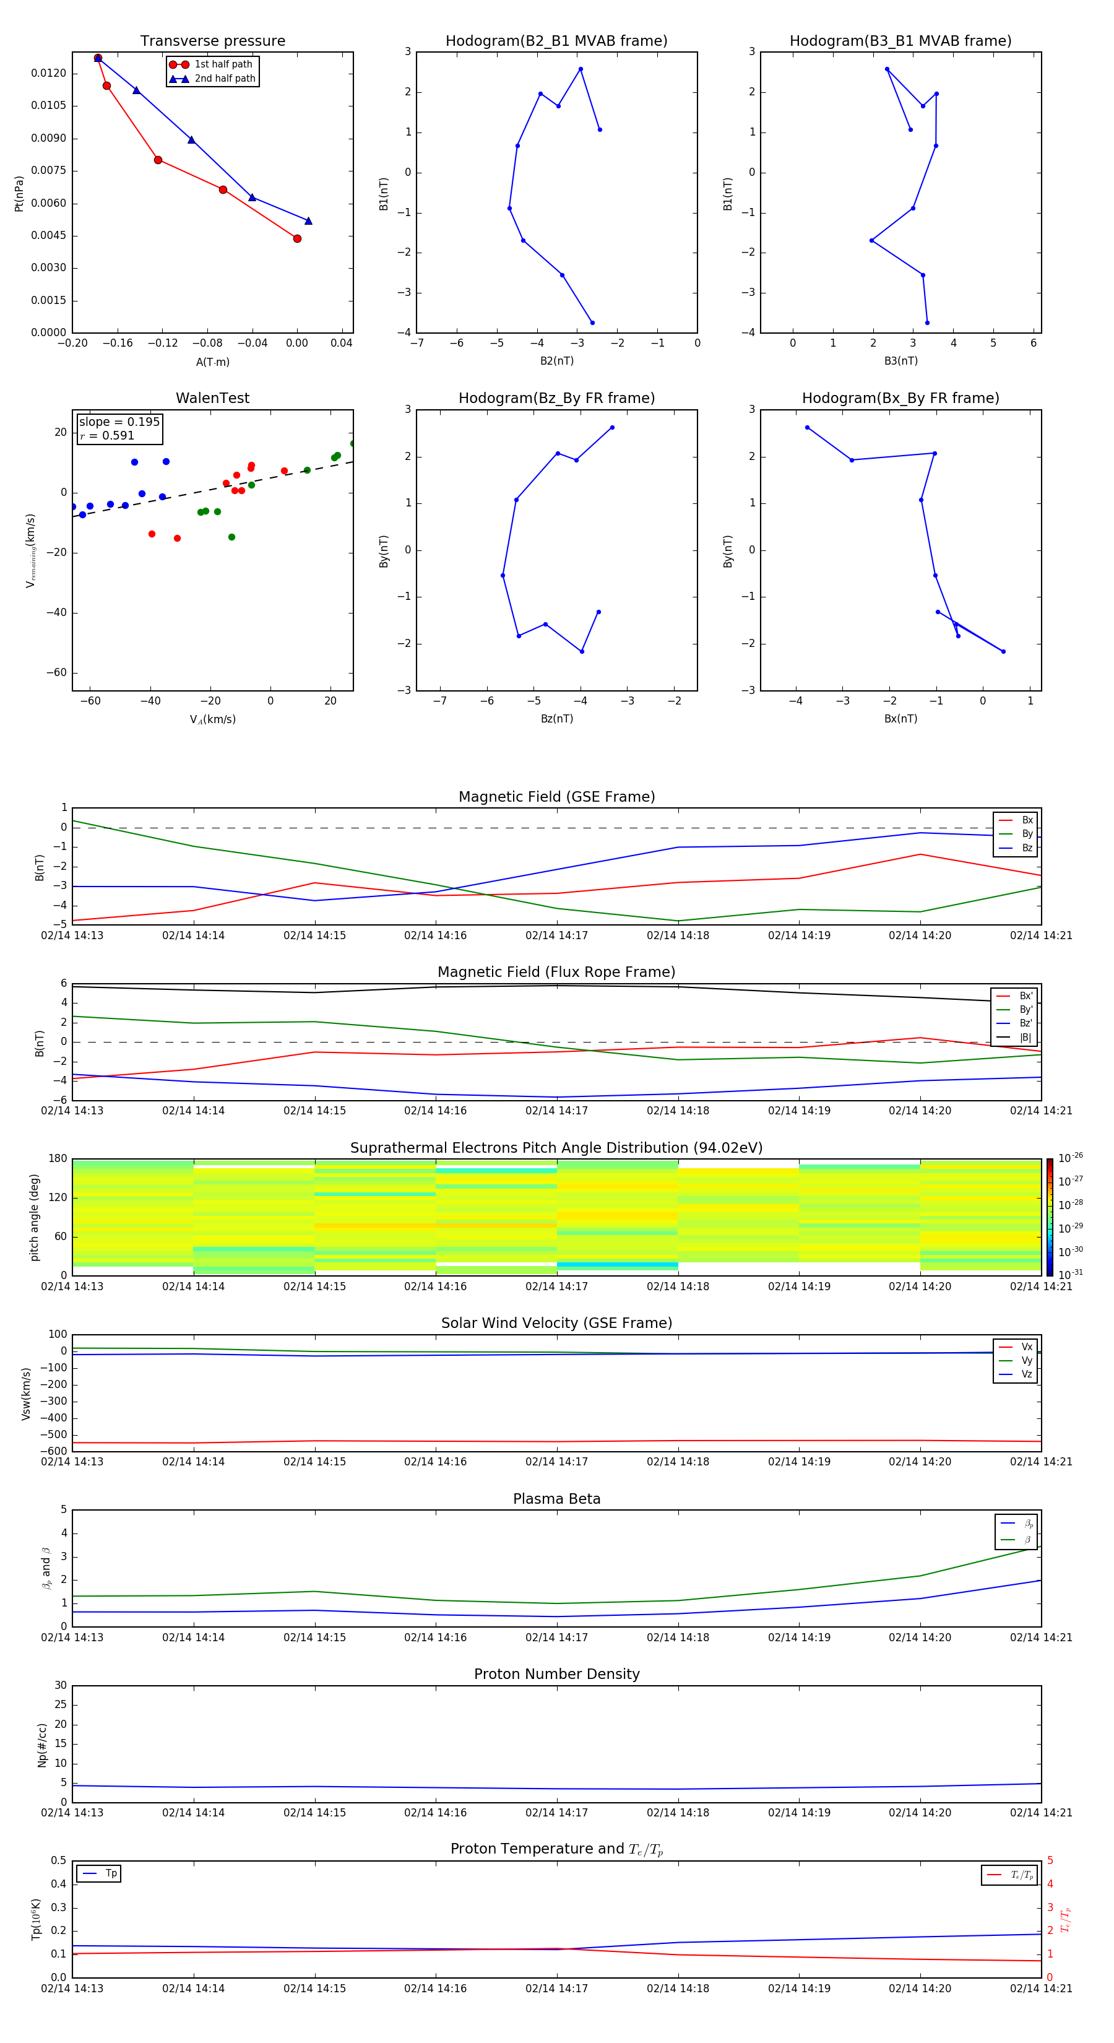Click 'Bz' in the GSE magnetic field legend
The height and width of the screenshot is (2043, 1114).
tap(1016, 848)
